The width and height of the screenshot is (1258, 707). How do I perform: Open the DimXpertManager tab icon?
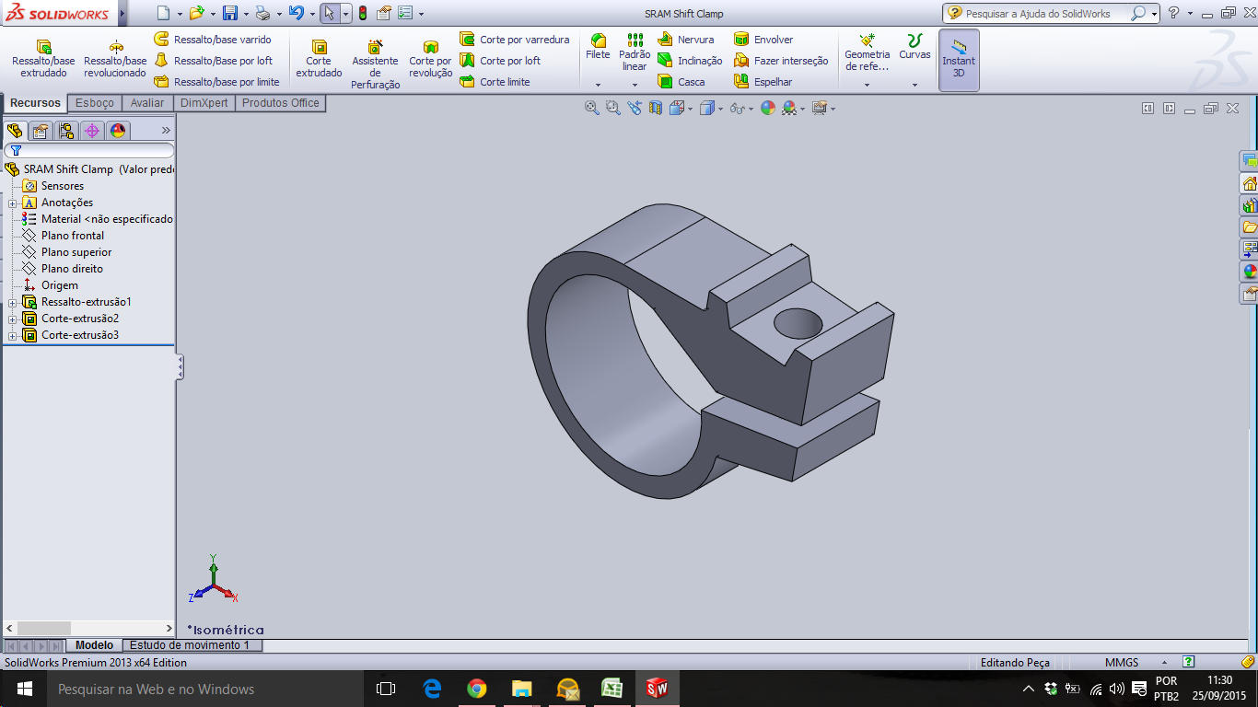tap(92, 131)
